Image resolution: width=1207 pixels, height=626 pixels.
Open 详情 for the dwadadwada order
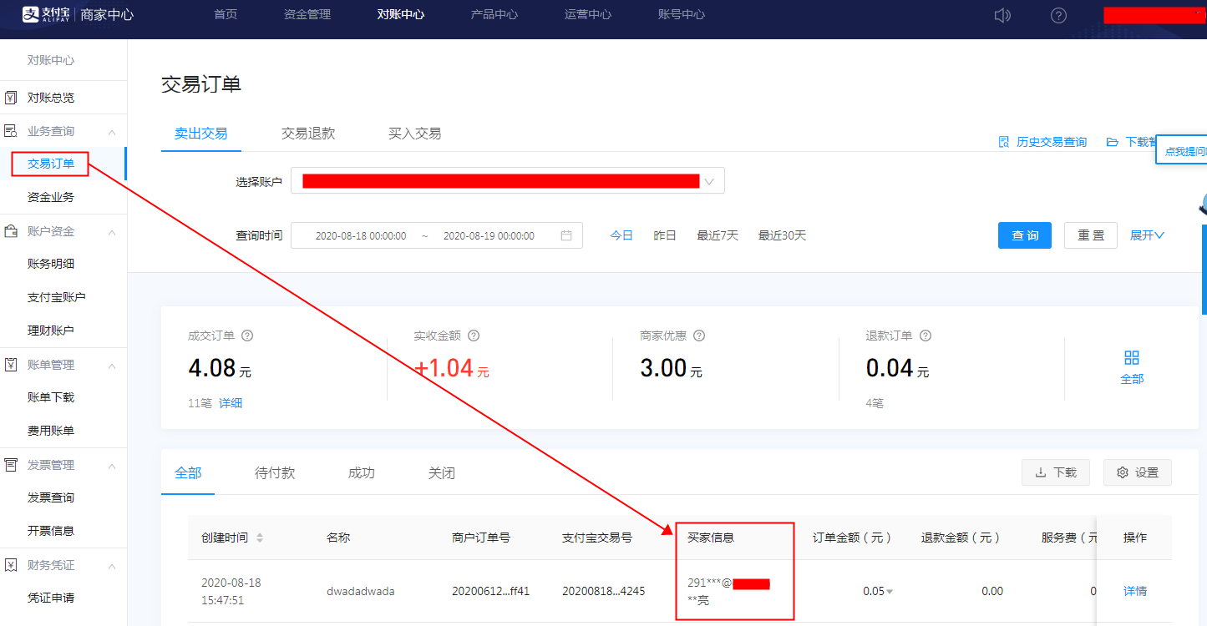tap(1135, 591)
